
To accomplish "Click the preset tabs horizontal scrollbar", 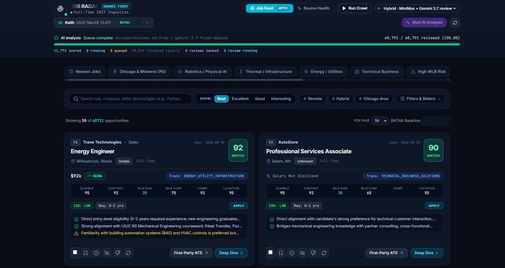I will click(x=185, y=80).
